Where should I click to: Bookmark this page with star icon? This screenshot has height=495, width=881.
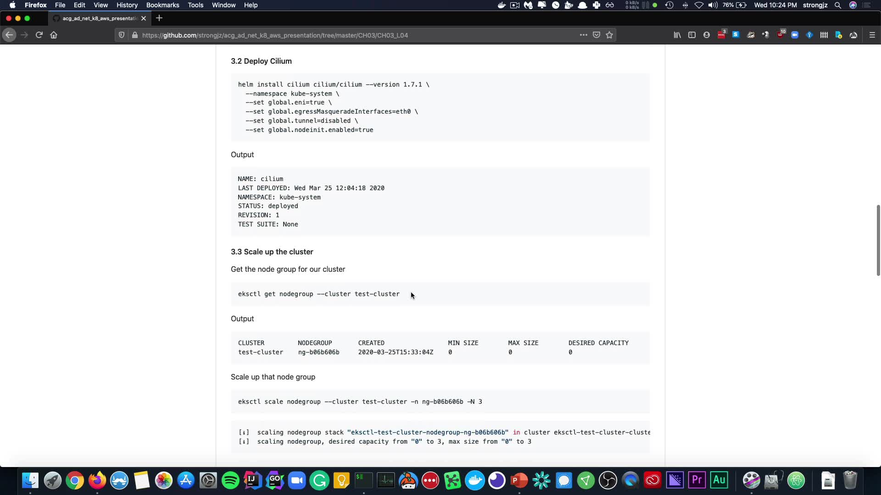tap(609, 35)
